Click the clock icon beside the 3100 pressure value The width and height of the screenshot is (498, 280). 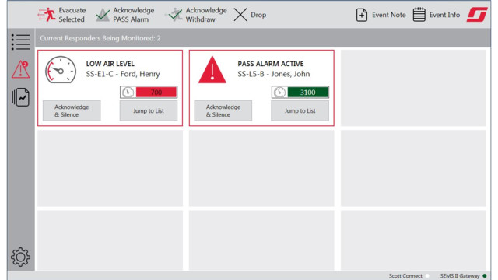click(x=279, y=93)
